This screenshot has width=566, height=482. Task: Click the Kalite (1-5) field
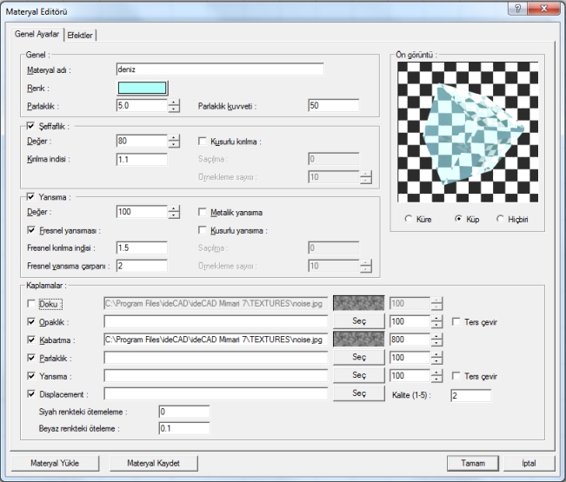(470, 395)
